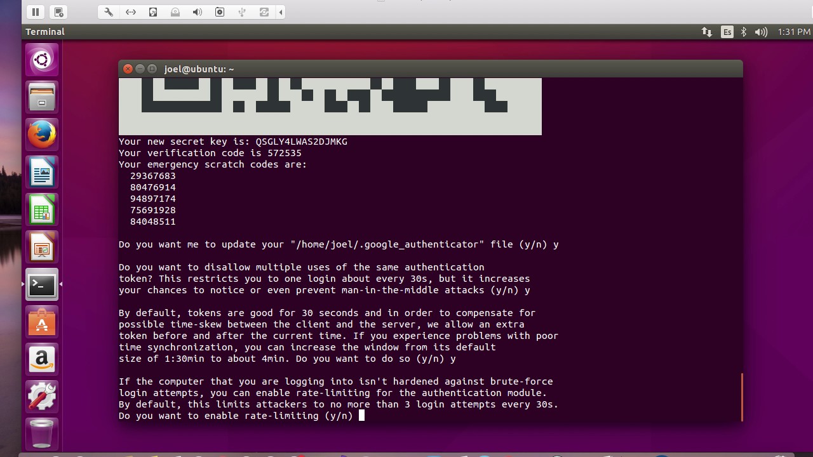Open System Settings from launcher

pyautogui.click(x=42, y=397)
